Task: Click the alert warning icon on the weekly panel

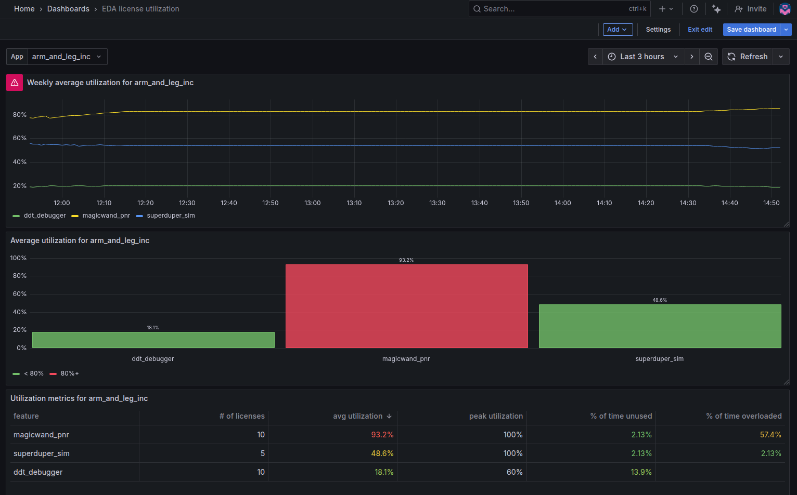Action: point(15,83)
